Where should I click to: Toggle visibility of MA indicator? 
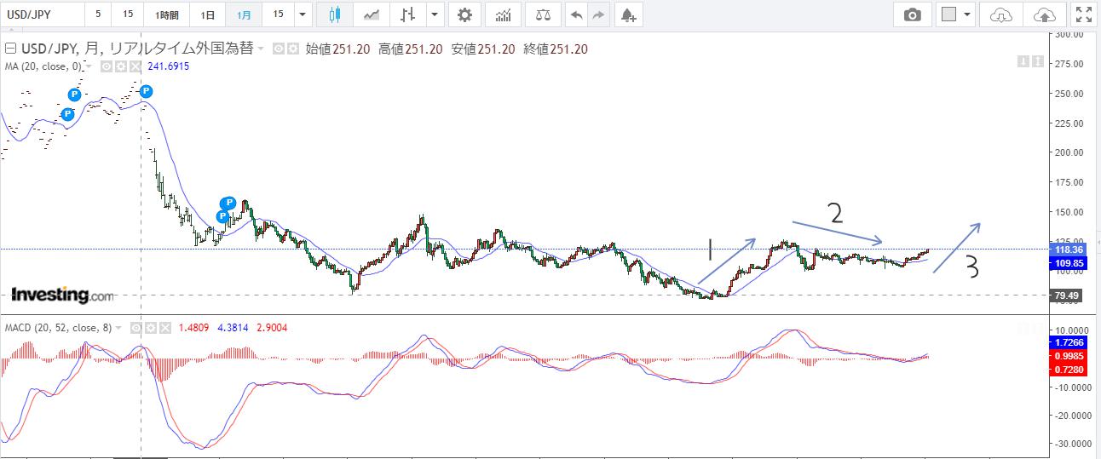[107, 66]
